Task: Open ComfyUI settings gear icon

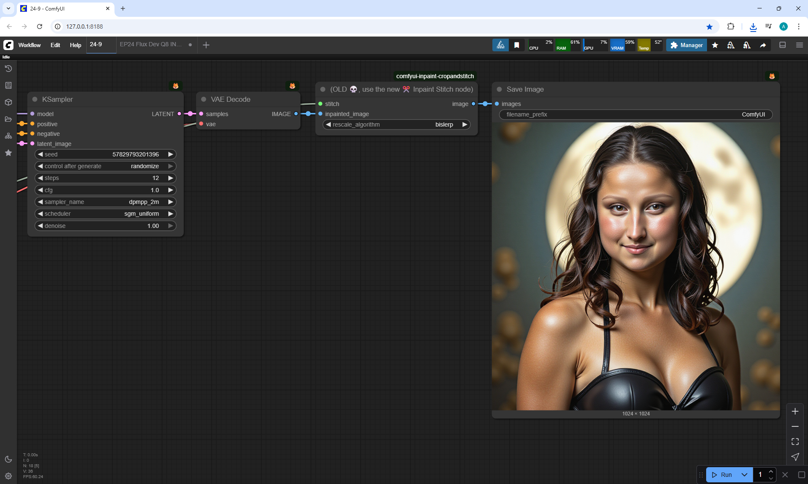Action: tap(8, 476)
